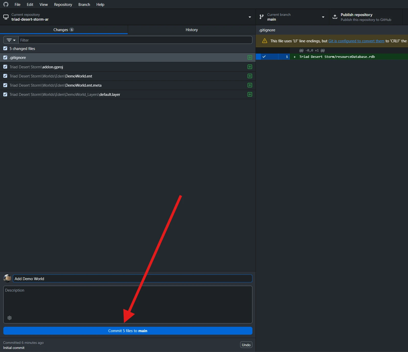Image resolution: width=408 pixels, height=352 pixels.
Task: Open 'Git is configured to convert them' link
Action: pos(356,41)
